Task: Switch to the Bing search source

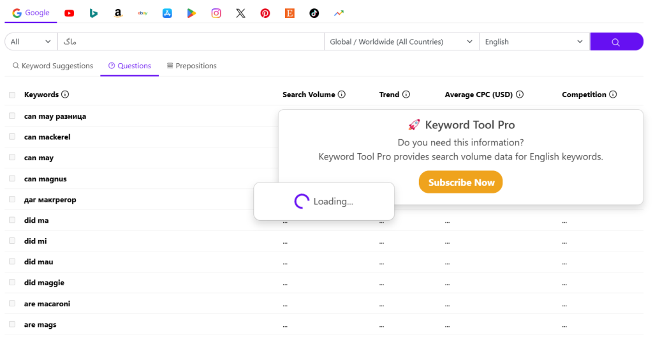Action: pos(94,13)
